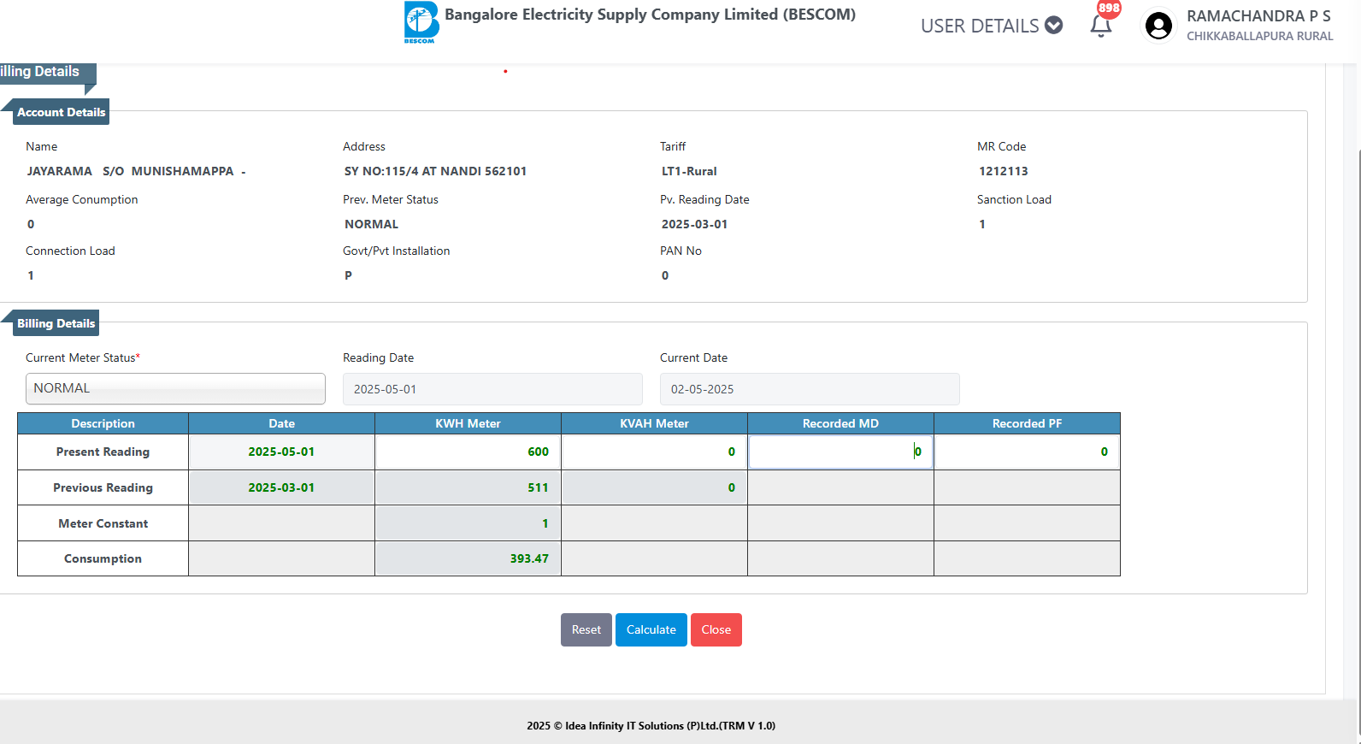Click the BESCOM logo icon

click(421, 22)
